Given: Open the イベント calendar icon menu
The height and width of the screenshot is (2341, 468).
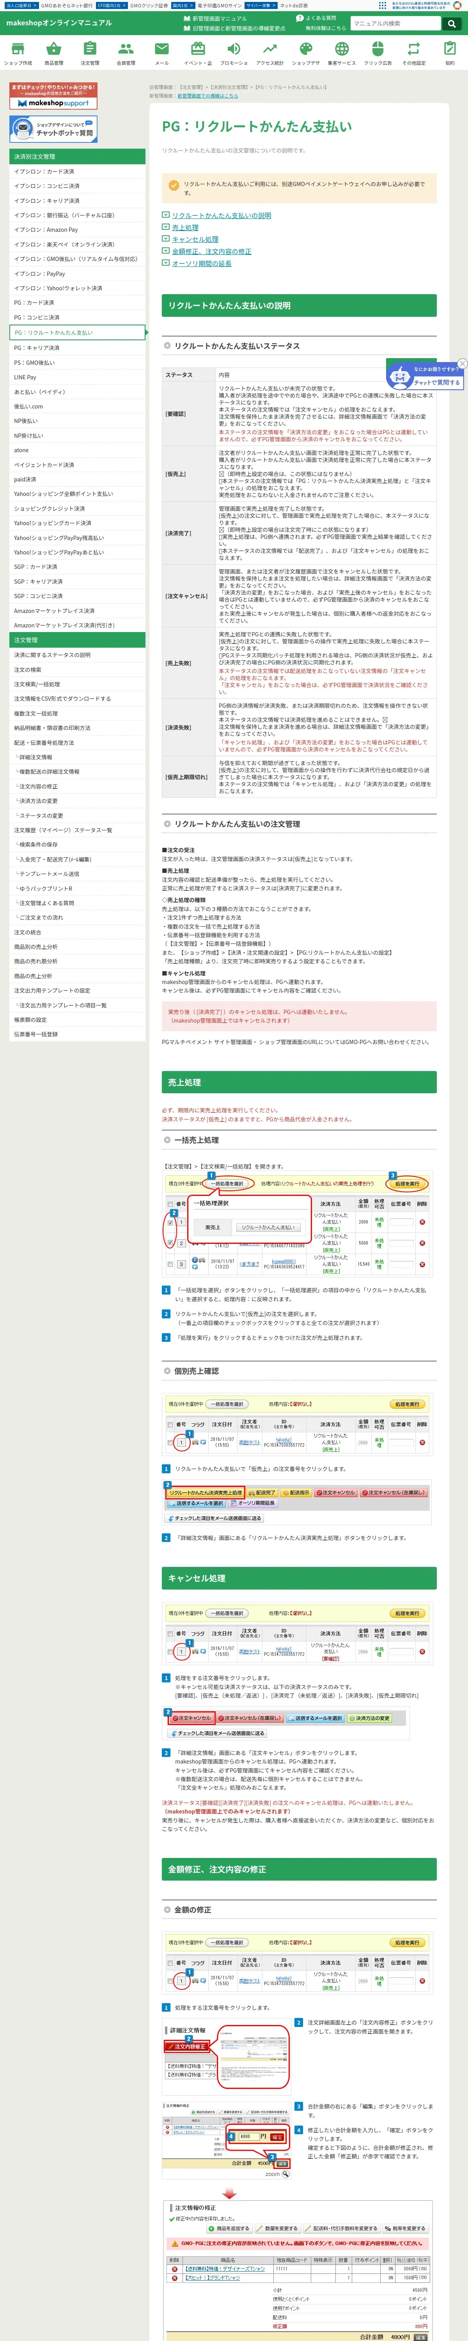Looking at the screenshot, I should click(x=197, y=53).
